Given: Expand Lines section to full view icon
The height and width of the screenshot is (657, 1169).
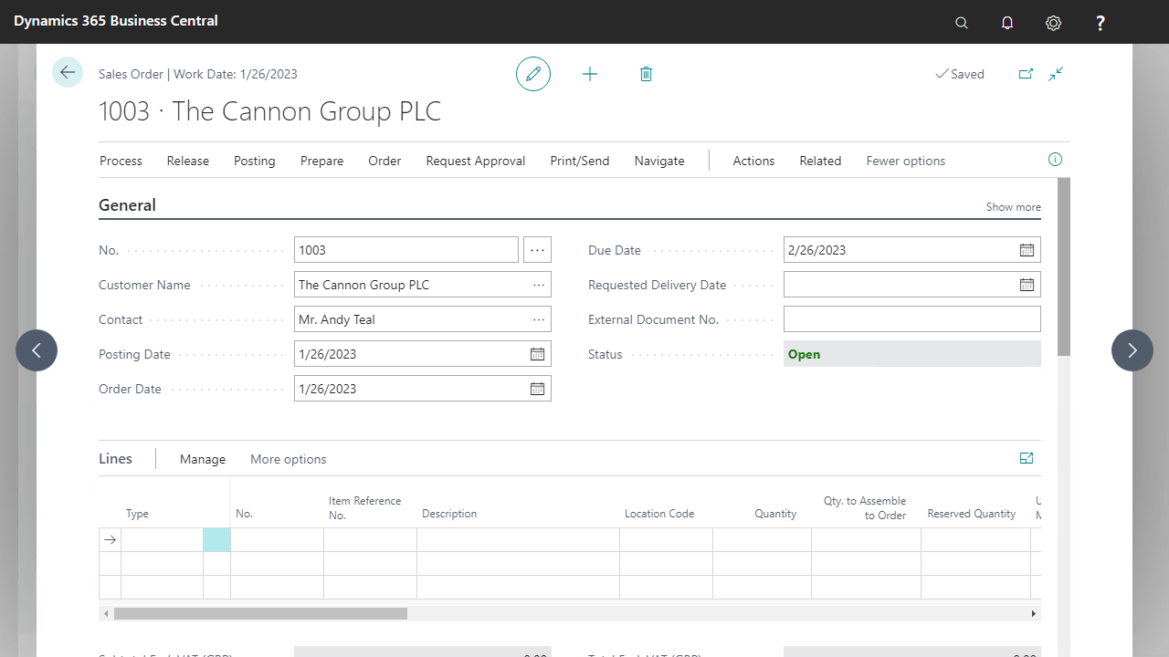Looking at the screenshot, I should (x=1027, y=458).
